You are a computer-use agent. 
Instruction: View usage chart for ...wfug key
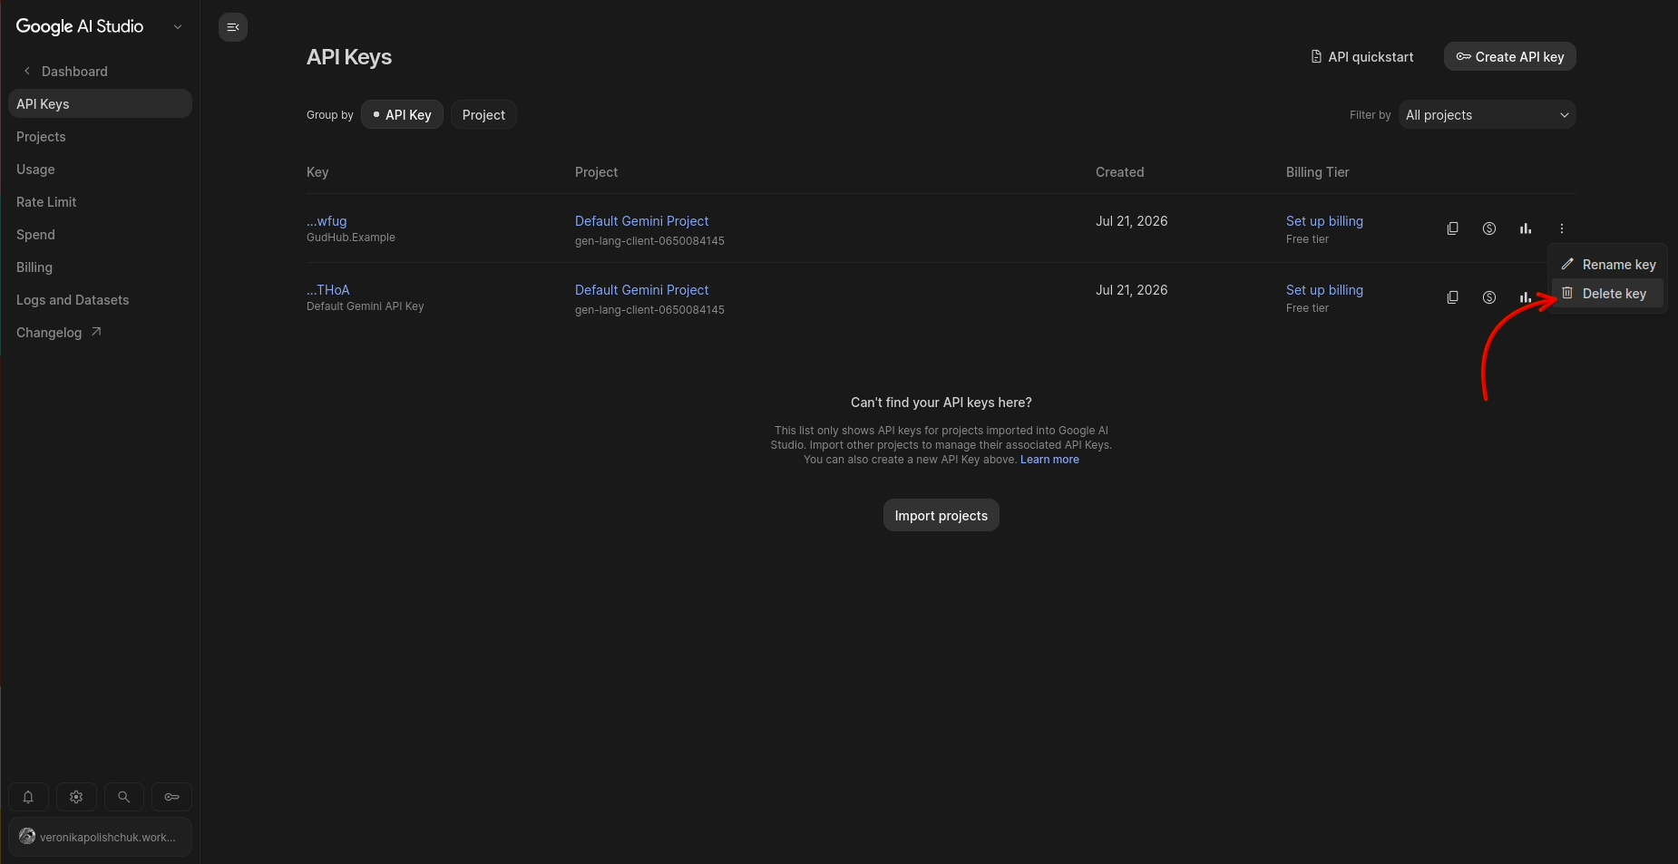click(x=1525, y=228)
